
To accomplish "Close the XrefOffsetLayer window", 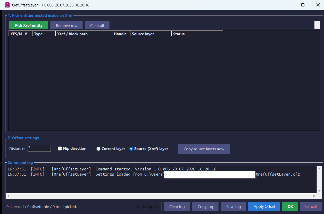I will (x=318, y=5).
